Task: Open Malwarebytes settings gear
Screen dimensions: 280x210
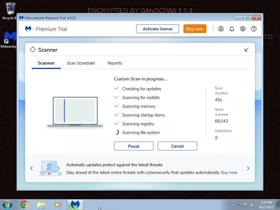Action: point(243,29)
